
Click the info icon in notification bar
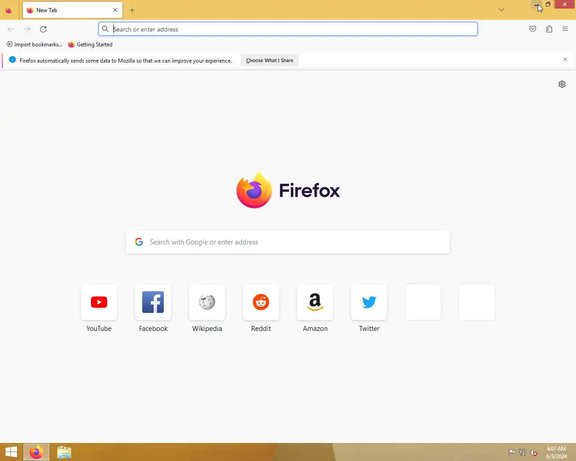pos(12,60)
